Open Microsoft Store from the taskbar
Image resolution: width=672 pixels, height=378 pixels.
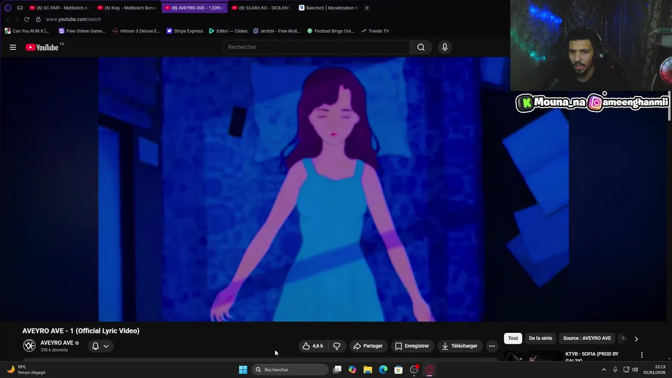tap(398, 370)
